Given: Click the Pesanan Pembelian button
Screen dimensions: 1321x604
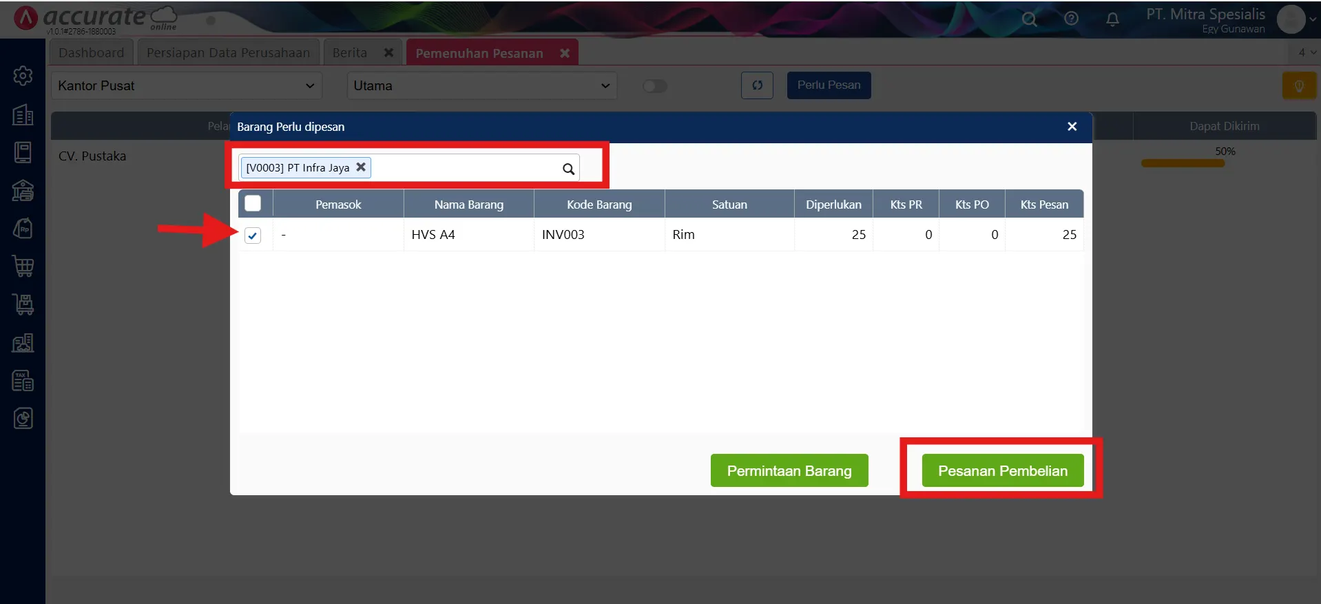Looking at the screenshot, I should (x=1003, y=470).
